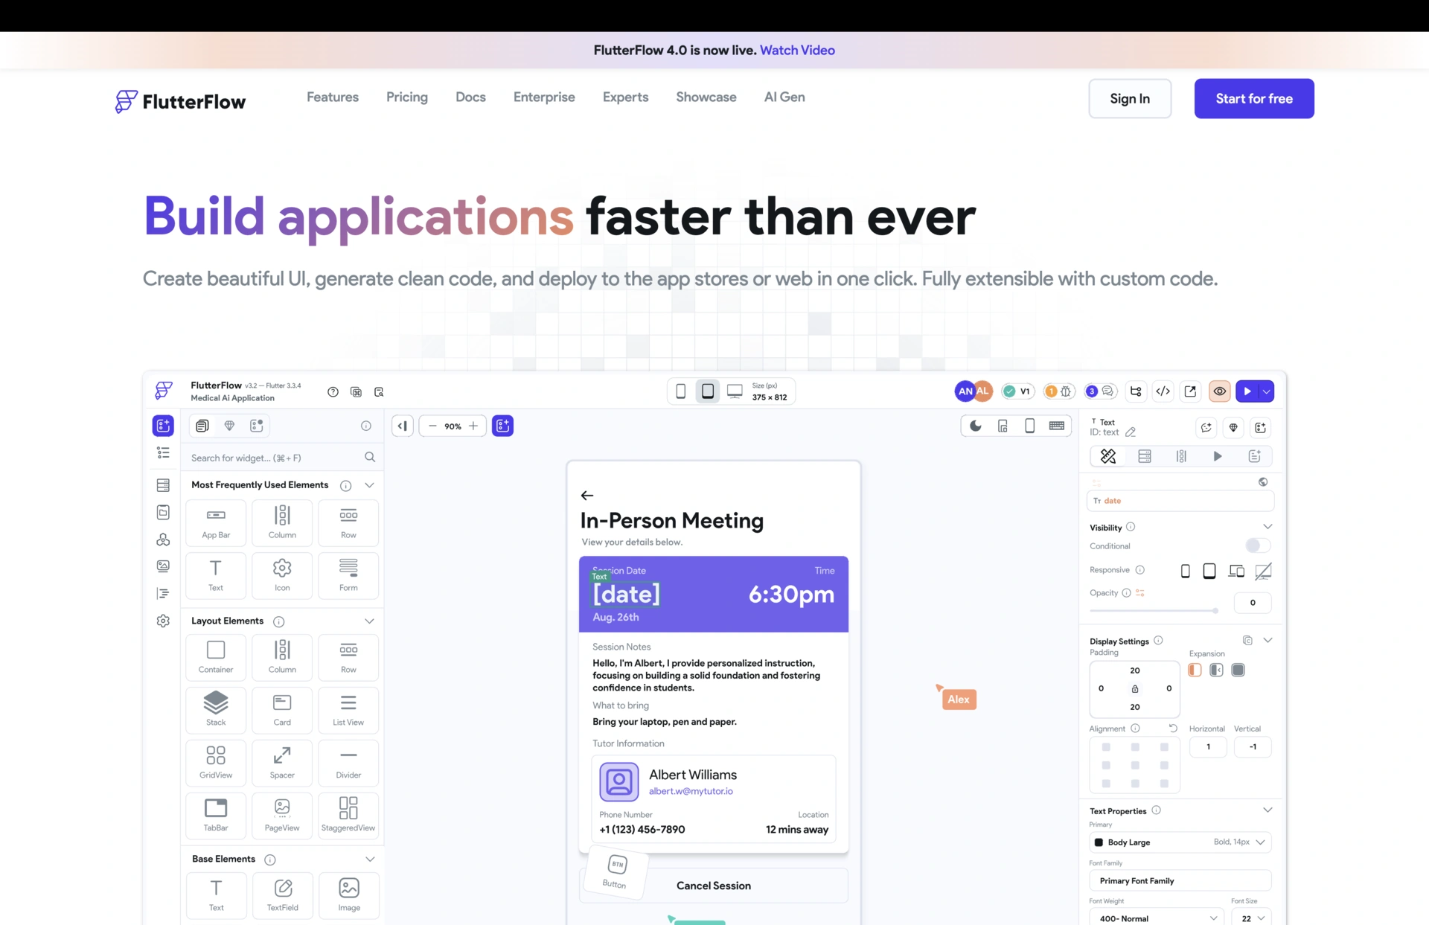Image resolution: width=1429 pixels, height=925 pixels.
Task: Toggle dark mode moon icon on canvas
Action: 976,426
